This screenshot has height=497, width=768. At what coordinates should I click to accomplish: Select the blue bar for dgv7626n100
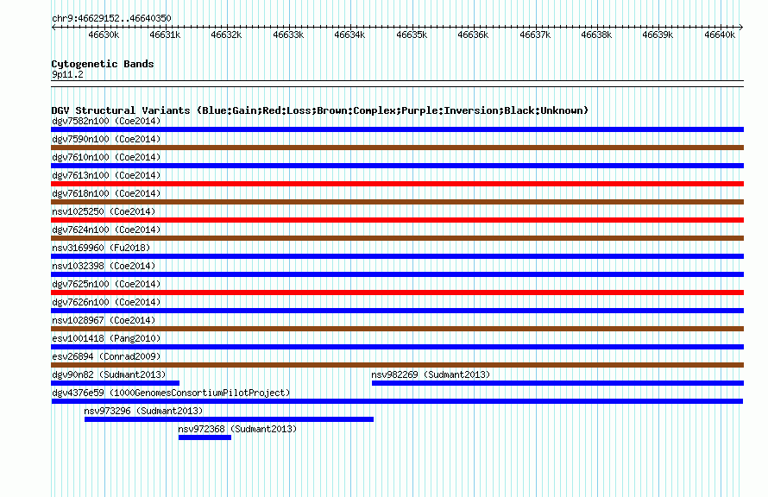point(397,311)
